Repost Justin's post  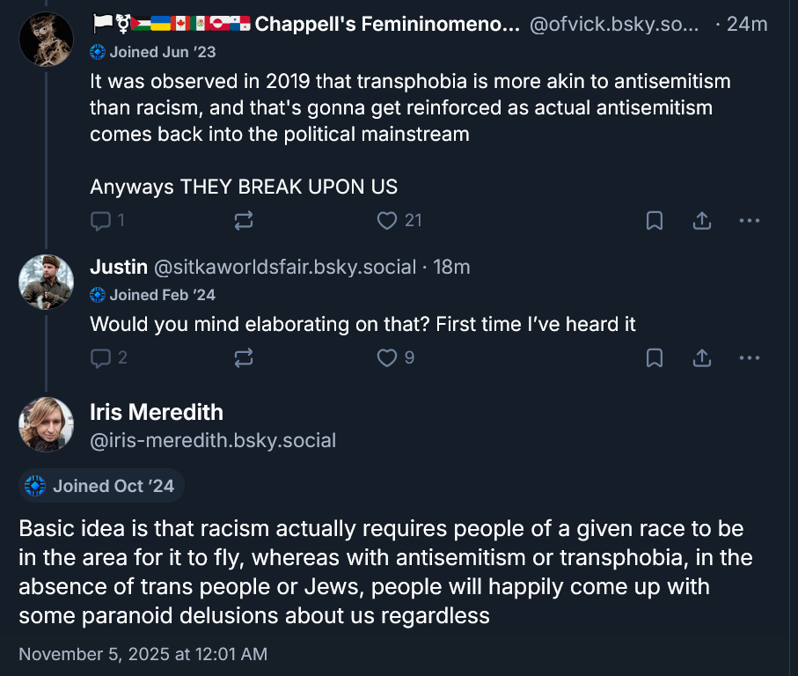tap(244, 357)
